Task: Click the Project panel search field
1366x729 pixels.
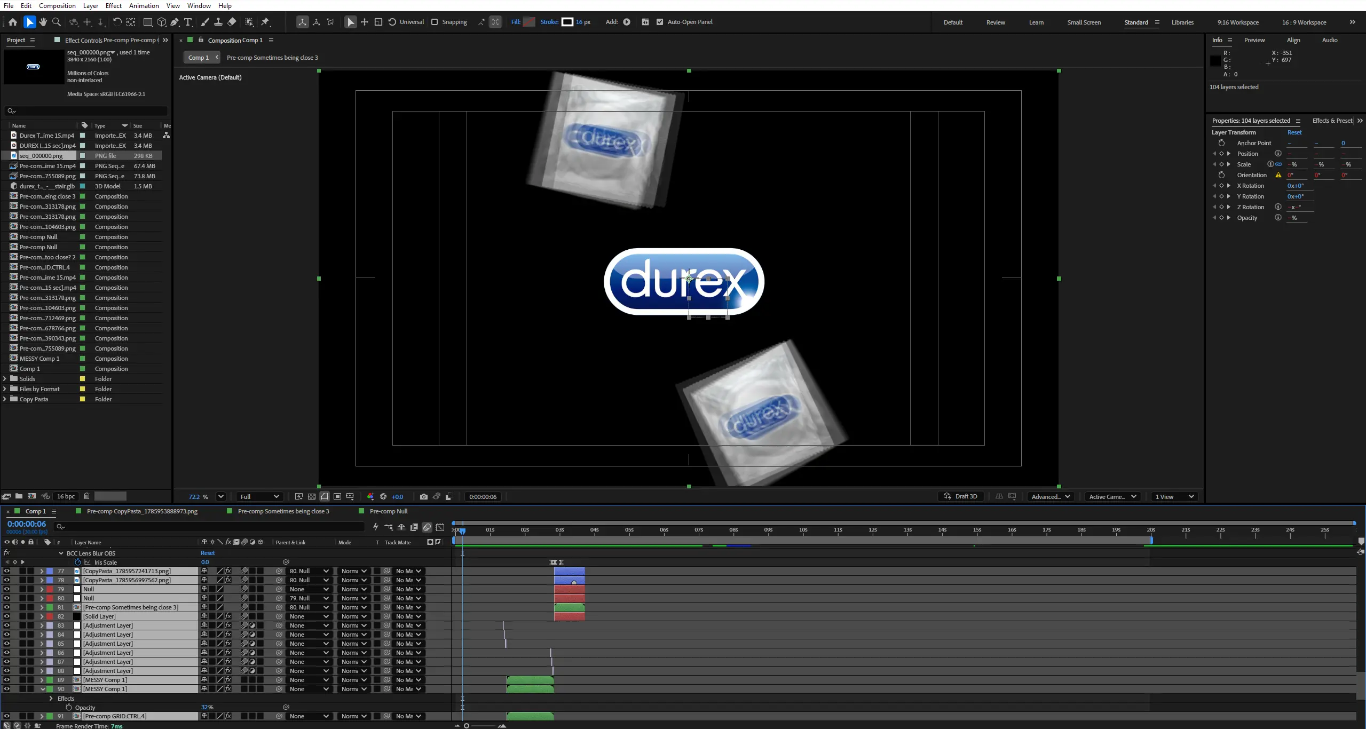Action: [x=85, y=111]
